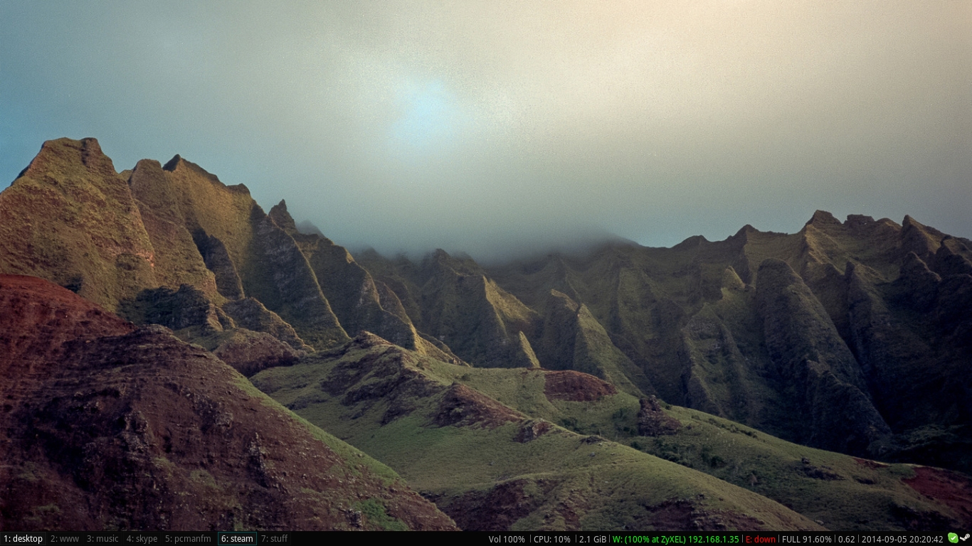Switch to workspace 1: desktop

coord(23,539)
